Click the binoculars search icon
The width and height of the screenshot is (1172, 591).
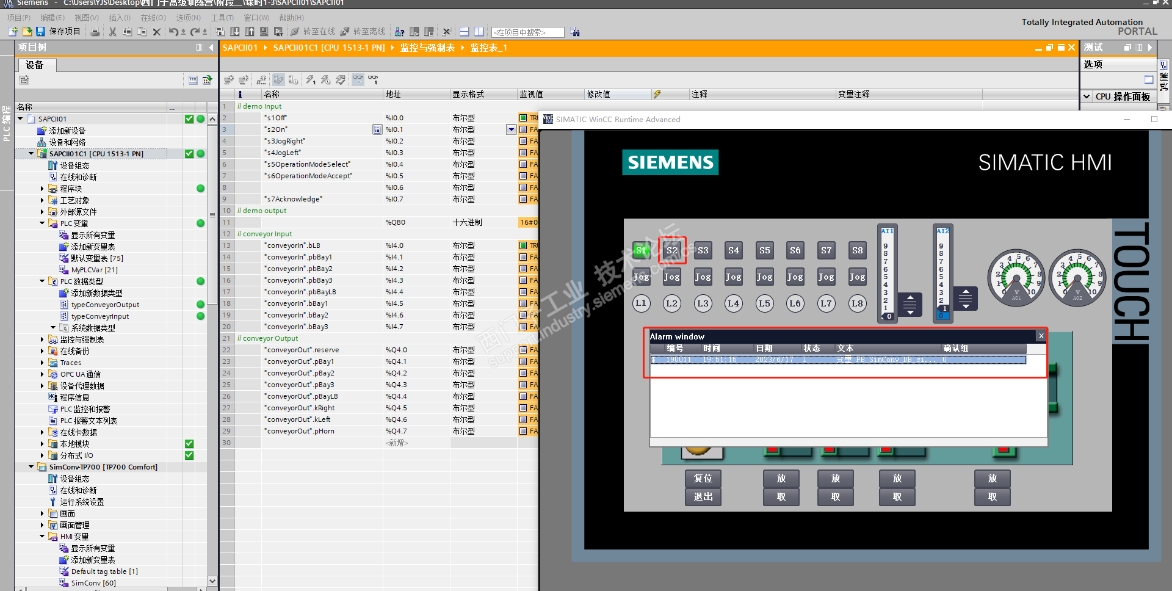pyautogui.click(x=575, y=32)
